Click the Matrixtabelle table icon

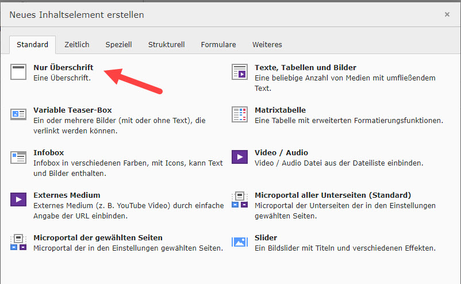[x=239, y=114]
